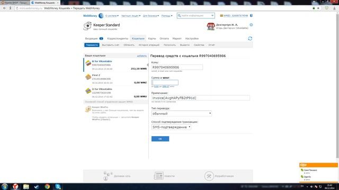This screenshot has width=339, height=190.
Task: Open the 'Карты' tab
Action: click(x=152, y=39)
